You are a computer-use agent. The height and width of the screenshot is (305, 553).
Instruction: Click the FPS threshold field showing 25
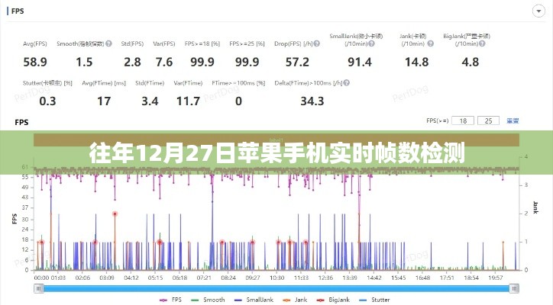[488, 120]
